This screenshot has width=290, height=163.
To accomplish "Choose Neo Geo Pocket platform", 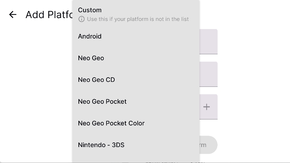I will click(x=102, y=101).
